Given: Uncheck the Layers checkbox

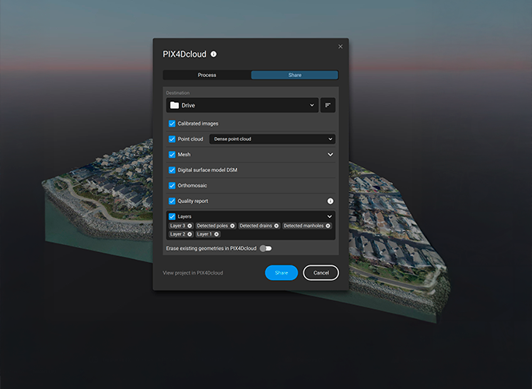Looking at the screenshot, I should click(x=172, y=216).
